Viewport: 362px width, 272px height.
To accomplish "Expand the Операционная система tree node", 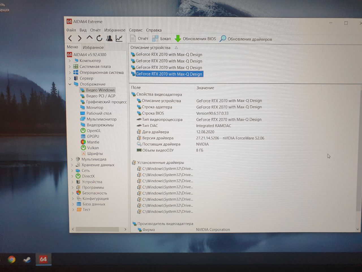I will 70,73.
